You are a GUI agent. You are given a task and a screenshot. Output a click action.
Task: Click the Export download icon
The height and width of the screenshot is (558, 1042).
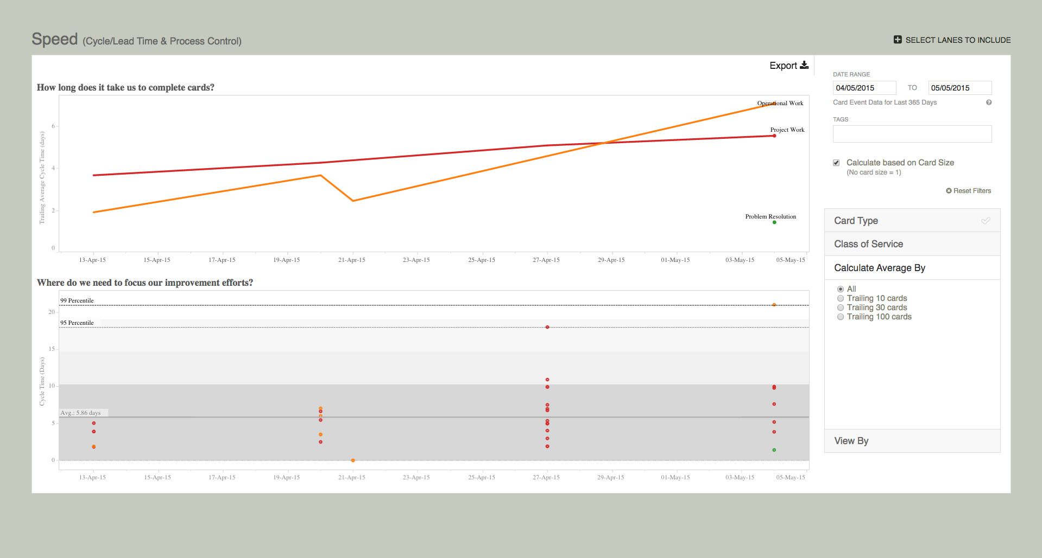point(804,65)
